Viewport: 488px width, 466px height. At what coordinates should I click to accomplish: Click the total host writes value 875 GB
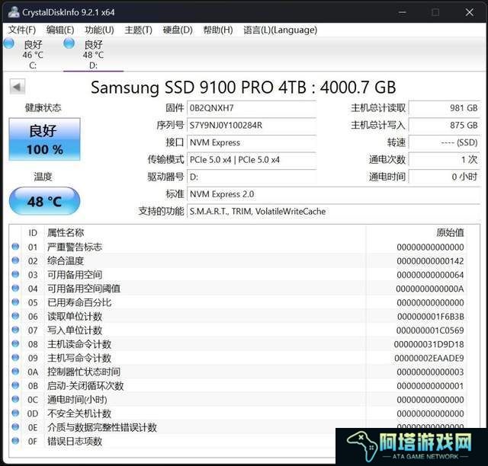pos(445,126)
